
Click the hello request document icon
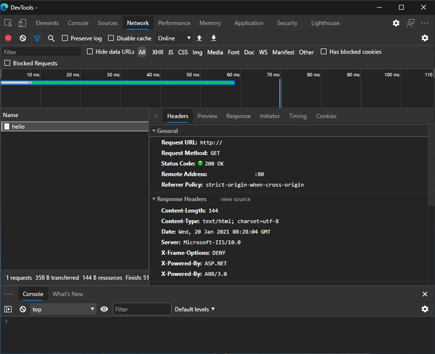[7, 126]
